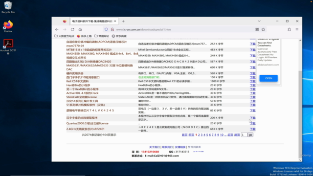This screenshot has height=176, width=313.
Task: Bookmark this page with the star
Action: click(x=263, y=29)
